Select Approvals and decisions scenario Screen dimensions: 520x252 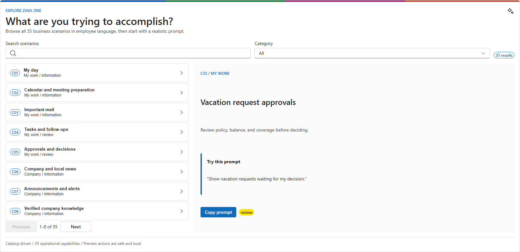97,152
